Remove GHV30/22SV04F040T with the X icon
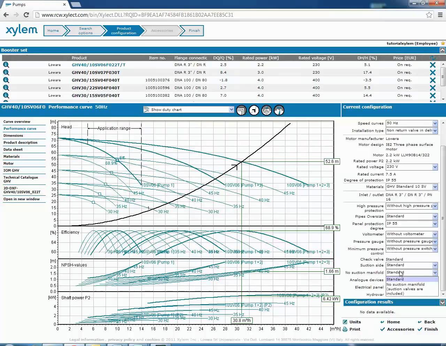446x346 pixels. click(432, 88)
